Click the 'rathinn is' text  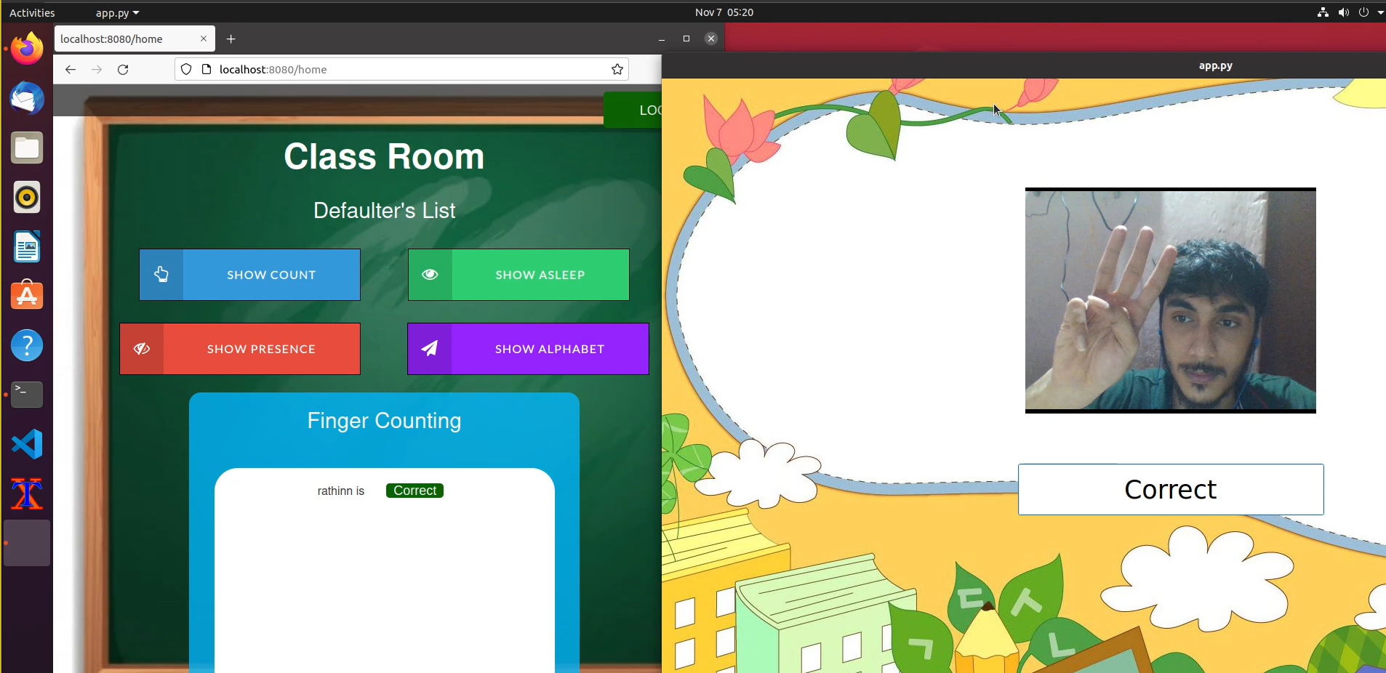coord(340,491)
